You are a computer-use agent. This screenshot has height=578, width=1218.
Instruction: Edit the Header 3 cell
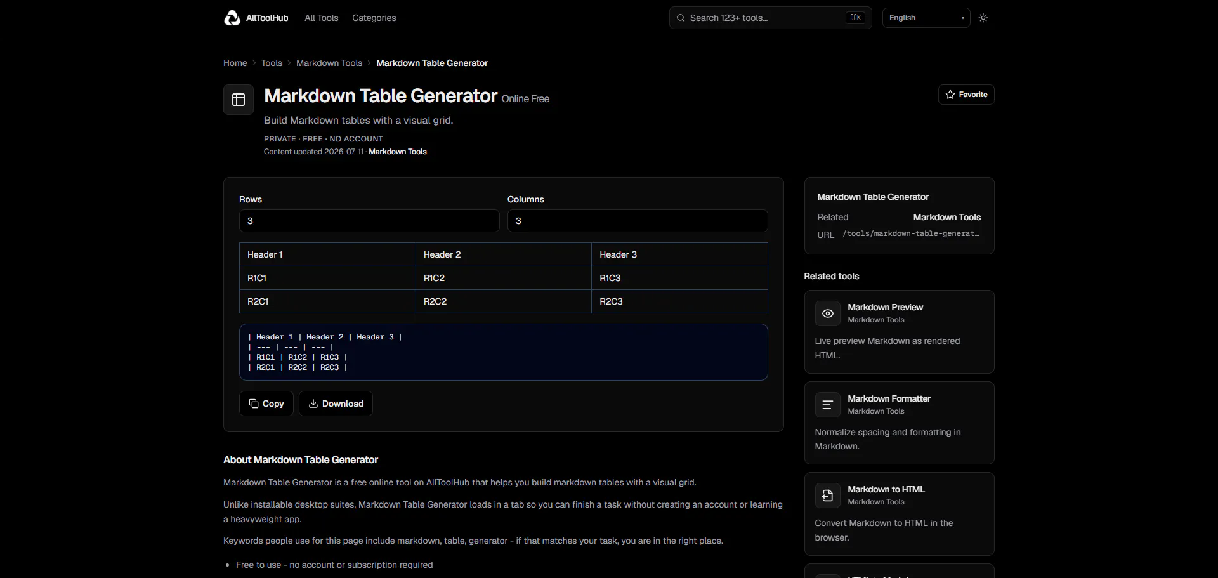679,254
